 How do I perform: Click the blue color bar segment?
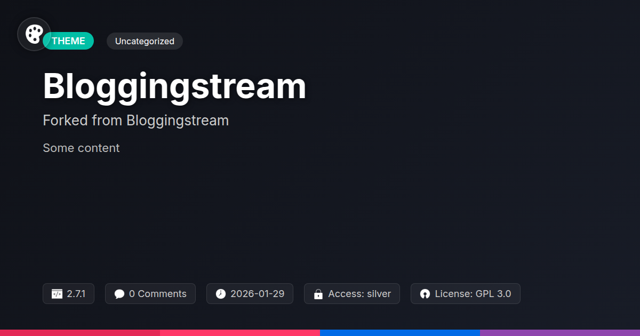click(x=400, y=333)
